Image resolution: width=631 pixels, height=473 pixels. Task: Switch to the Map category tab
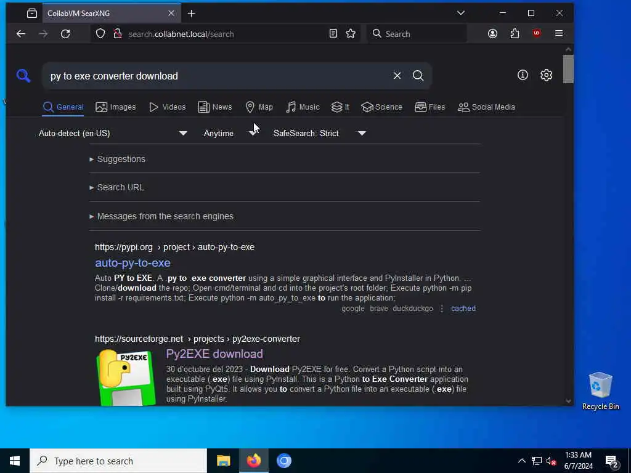(x=259, y=107)
